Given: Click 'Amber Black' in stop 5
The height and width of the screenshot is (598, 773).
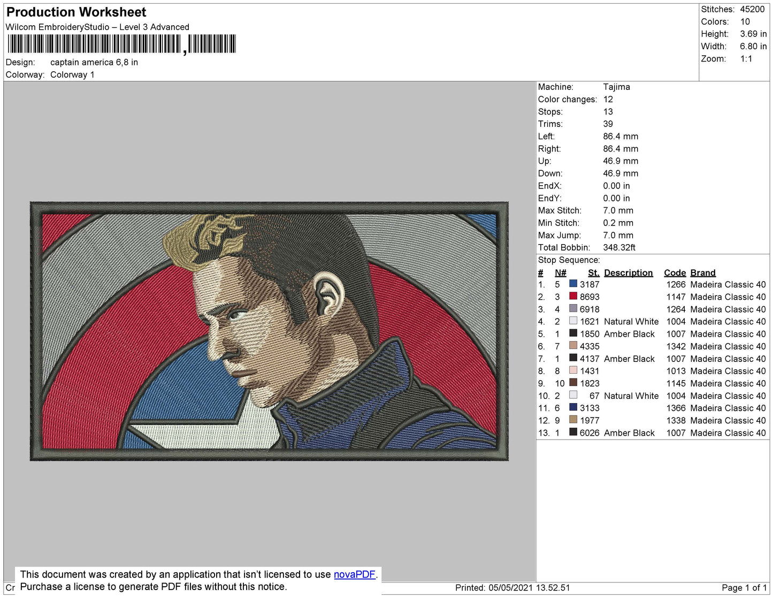Looking at the screenshot, I should (x=629, y=334).
